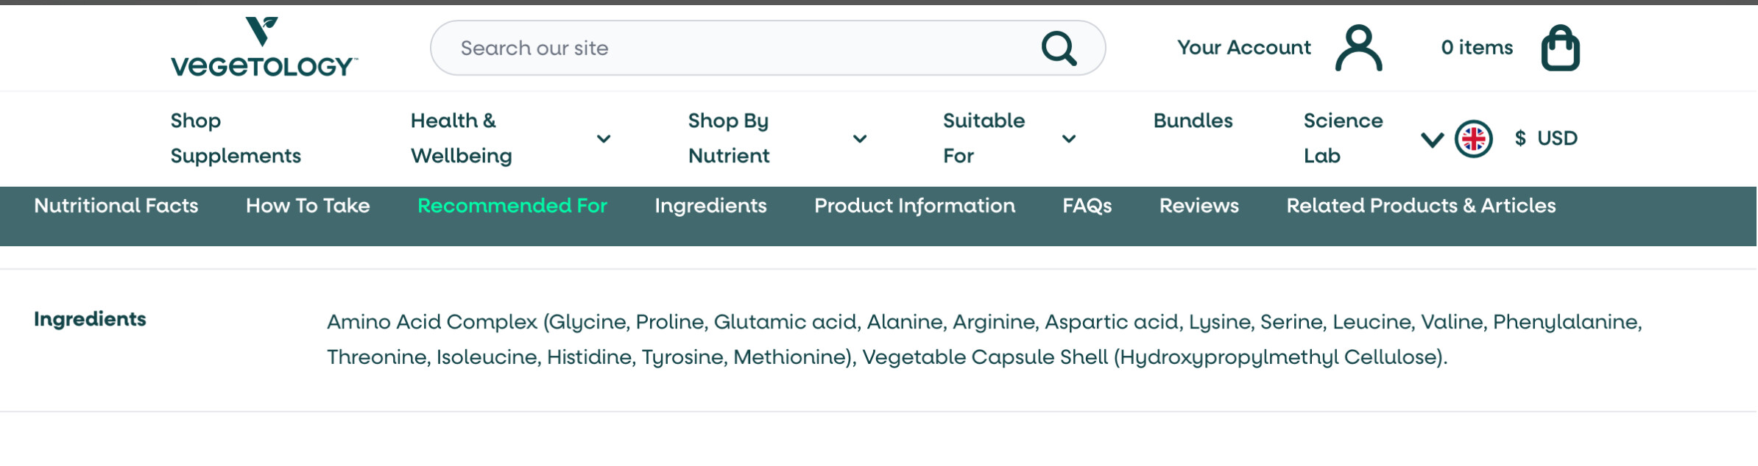Viewport: 1758px width, 466px height.
Task: Open the Shop Supplements menu
Action: coord(236,138)
